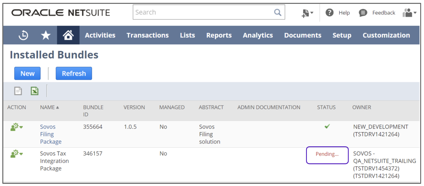Open the Transactions menu
The height and width of the screenshot is (186, 424).
click(147, 35)
